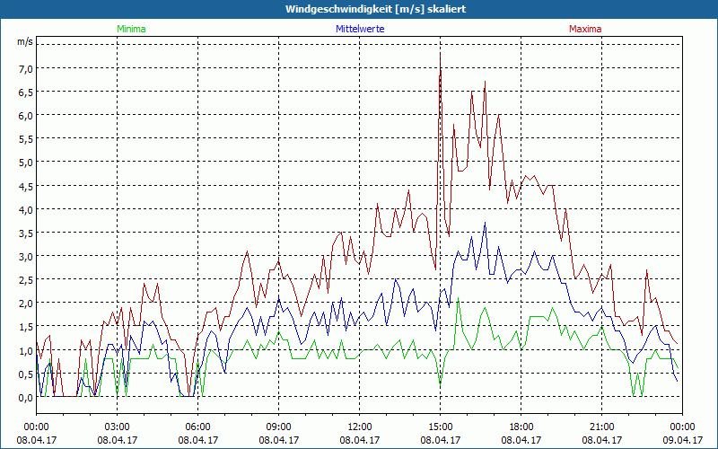Select the 15:00 time axis label
This screenshot has height=449, width=718.
click(440, 427)
